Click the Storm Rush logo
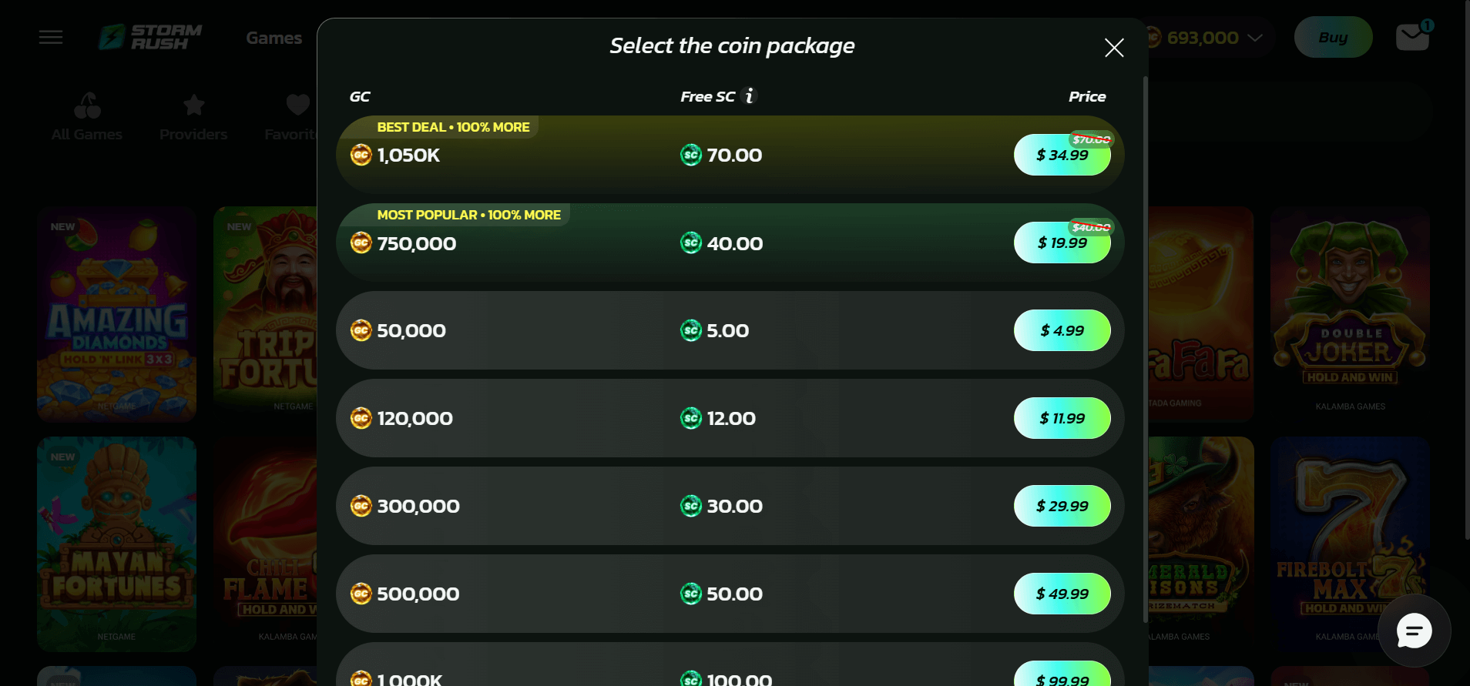This screenshot has height=686, width=1470. [150, 37]
